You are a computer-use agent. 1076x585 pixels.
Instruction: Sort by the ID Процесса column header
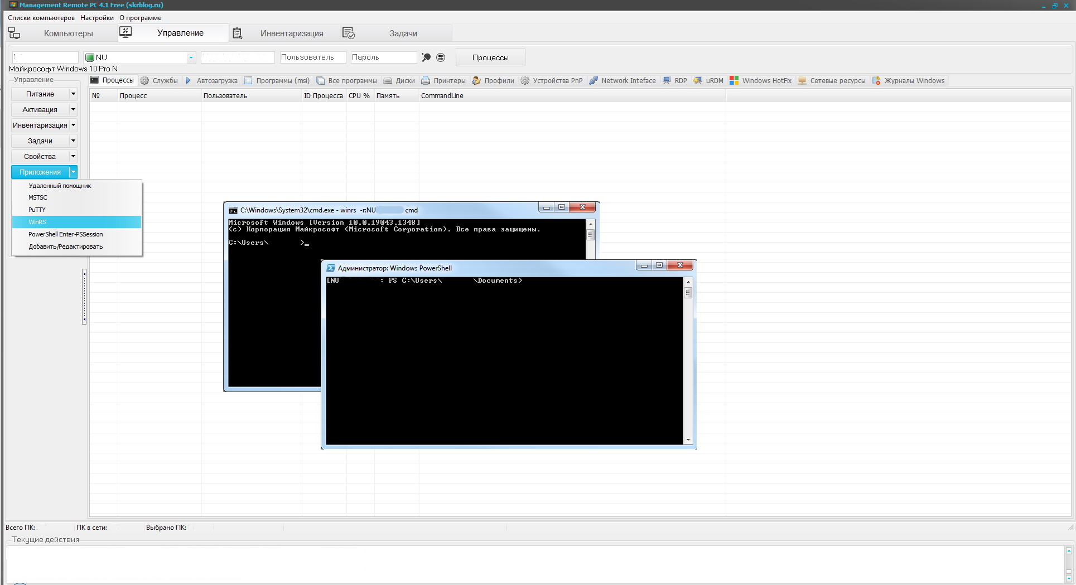point(324,96)
